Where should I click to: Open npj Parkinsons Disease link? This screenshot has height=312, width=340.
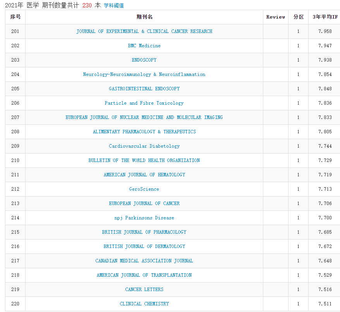click(144, 217)
